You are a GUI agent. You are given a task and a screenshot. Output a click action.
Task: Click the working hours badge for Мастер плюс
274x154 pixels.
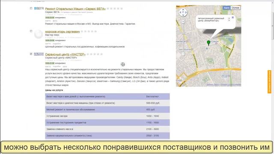(50, 40)
